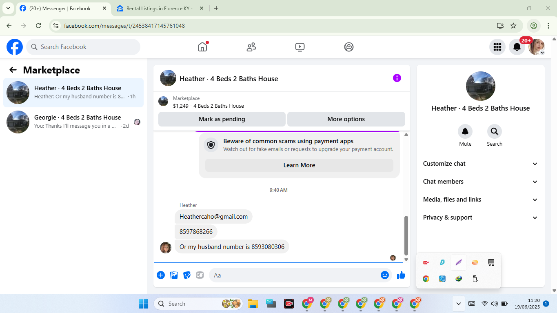This screenshot has height=313, width=557.
Task: Click Learn More about payment scams
Action: [x=299, y=165]
